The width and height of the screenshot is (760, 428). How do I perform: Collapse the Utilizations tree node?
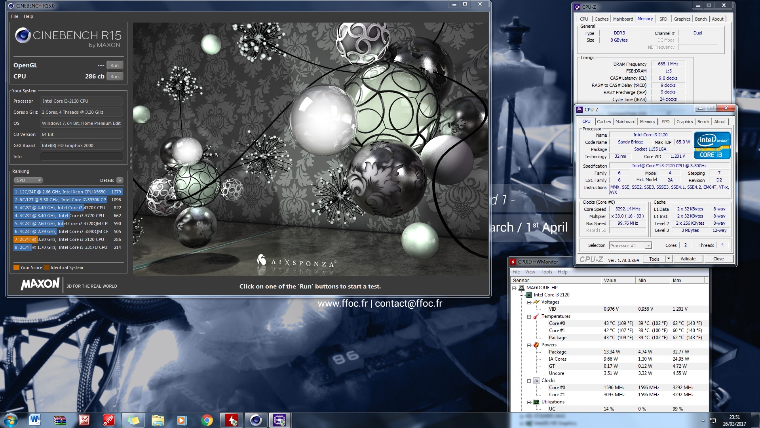[529, 402]
